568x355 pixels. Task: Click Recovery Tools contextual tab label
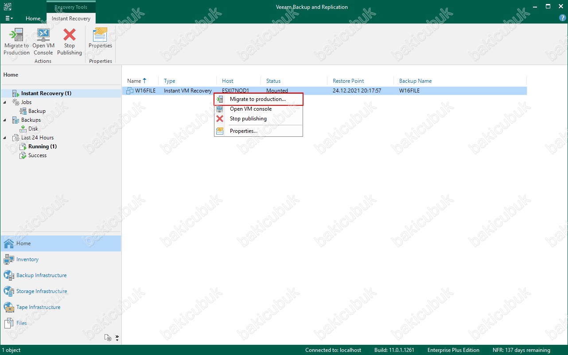pos(71,7)
